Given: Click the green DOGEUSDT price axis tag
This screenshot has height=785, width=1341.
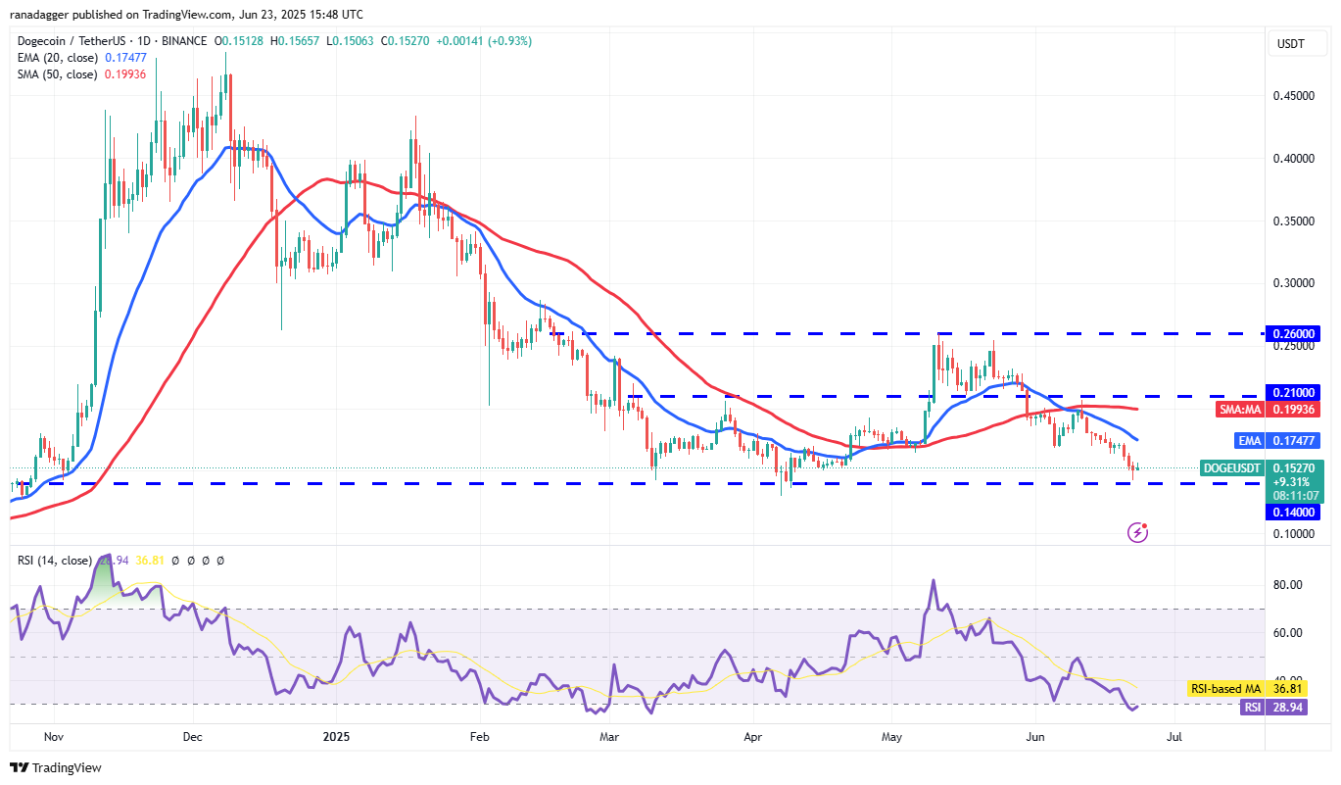Looking at the screenshot, I should pyautogui.click(x=1232, y=468).
